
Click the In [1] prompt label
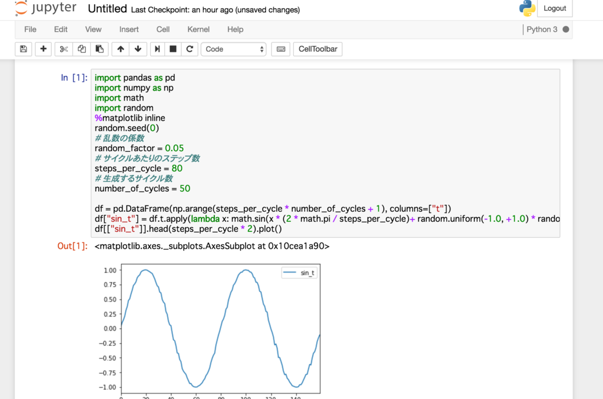pos(74,78)
